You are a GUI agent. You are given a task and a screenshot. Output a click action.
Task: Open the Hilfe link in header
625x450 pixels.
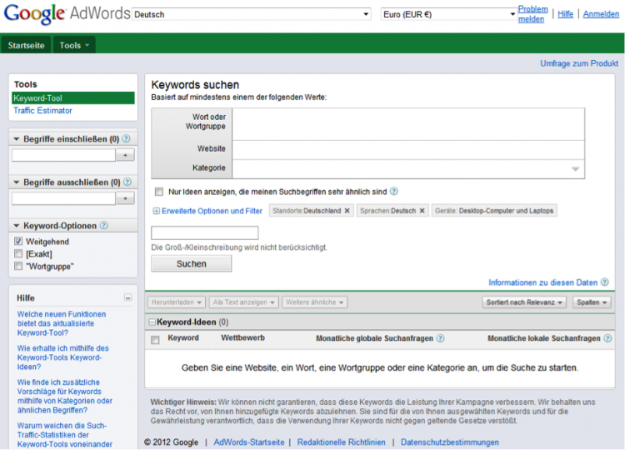coord(565,14)
